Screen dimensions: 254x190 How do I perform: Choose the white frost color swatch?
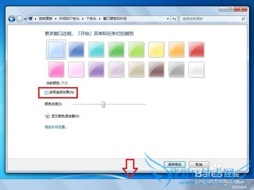pyautogui.click(x=197, y=70)
